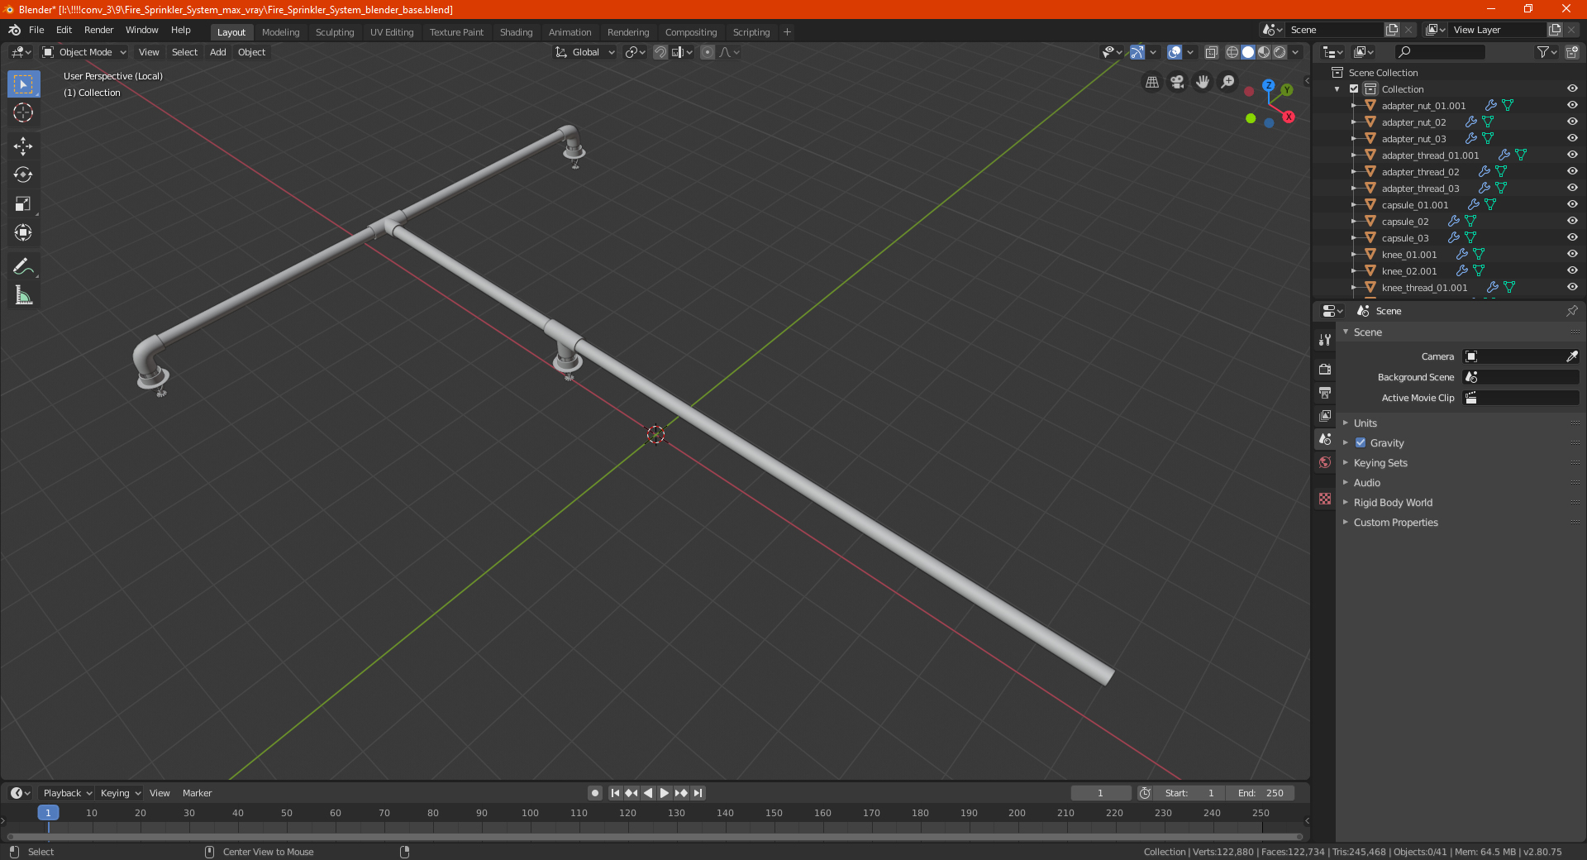
Task: Toggle Gravity checkbox
Action: pos(1361,442)
